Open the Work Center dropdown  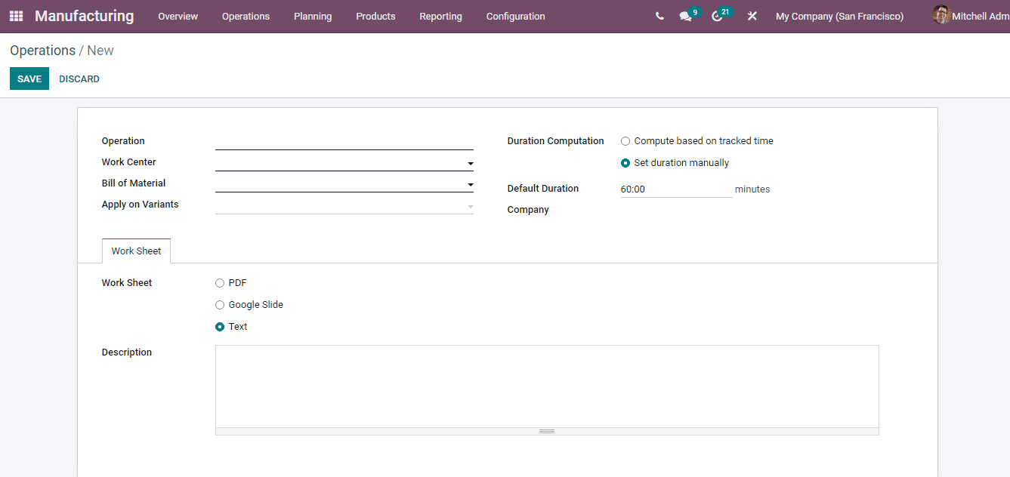(x=470, y=162)
